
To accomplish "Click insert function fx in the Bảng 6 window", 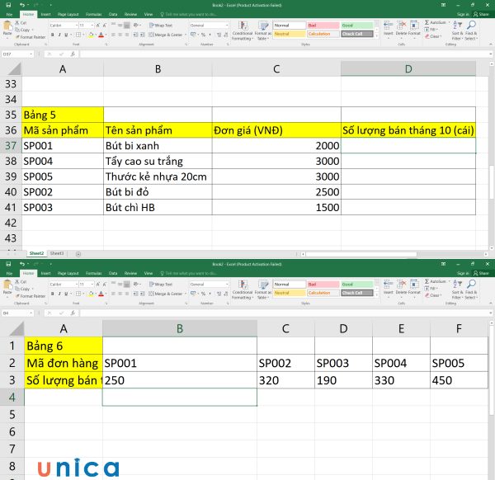I will (x=73, y=313).
